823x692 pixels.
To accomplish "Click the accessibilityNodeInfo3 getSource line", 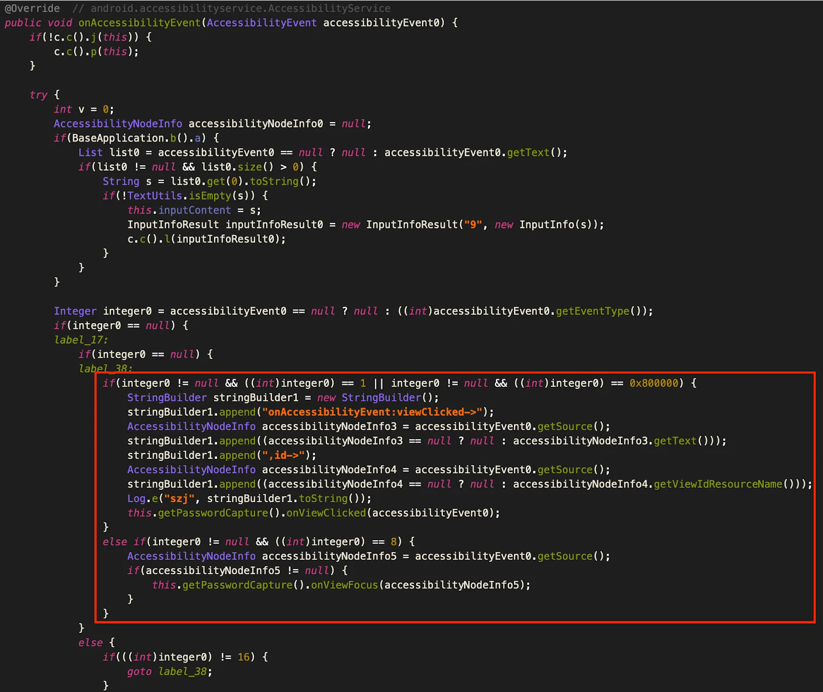I will 369,426.
